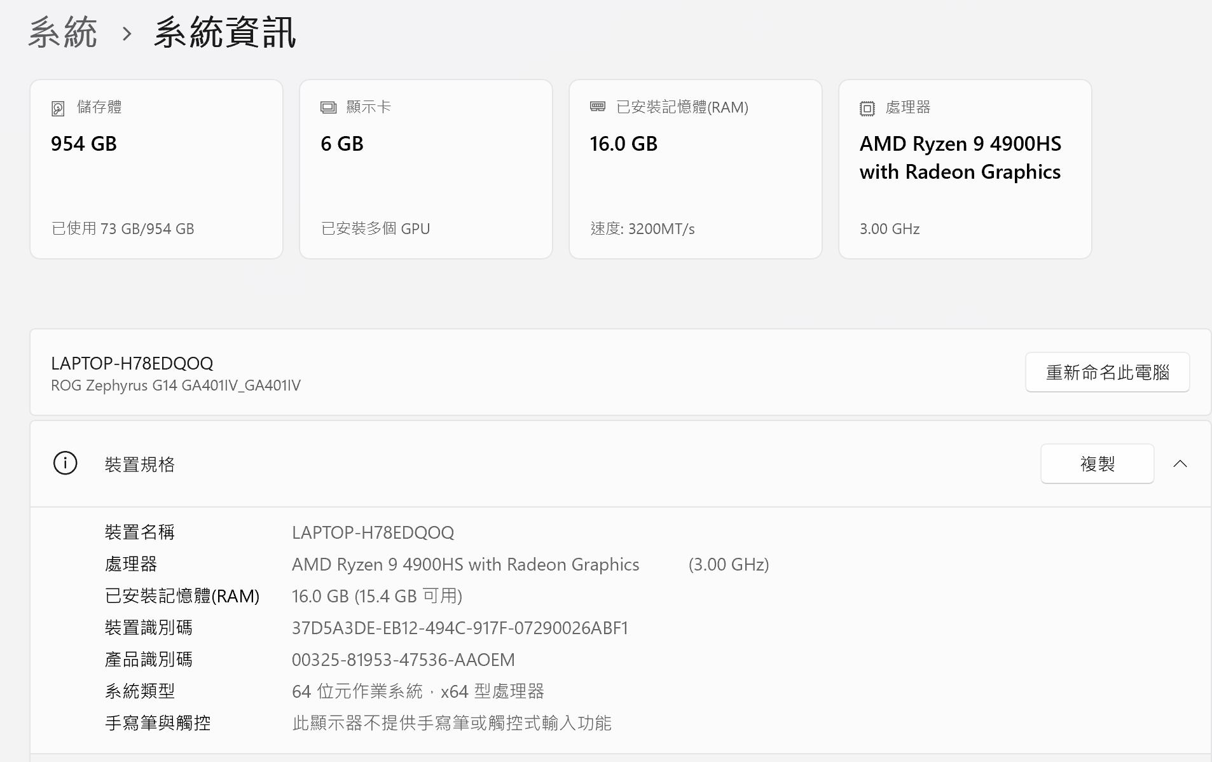The height and width of the screenshot is (762, 1212).
Task: Select the 16.0 GB RAM card
Action: pyautogui.click(x=696, y=169)
